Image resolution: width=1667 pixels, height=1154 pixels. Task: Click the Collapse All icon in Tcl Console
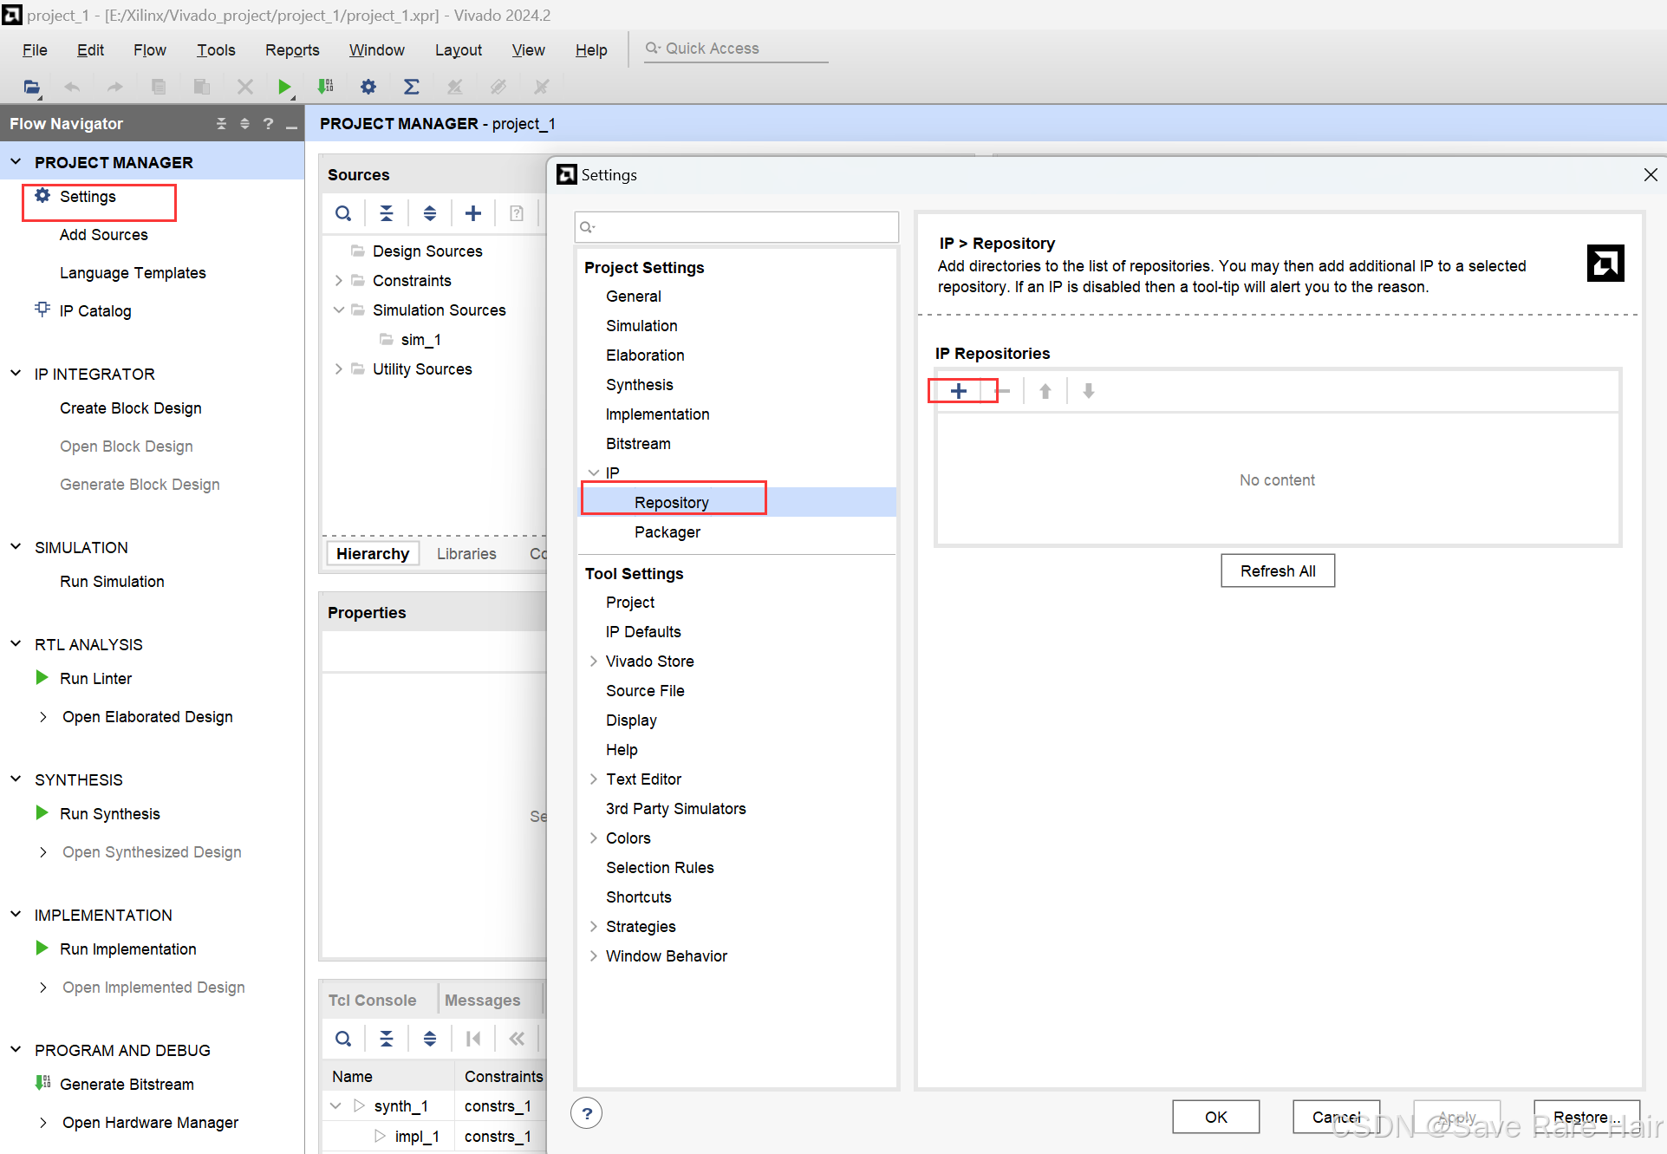[387, 1039]
